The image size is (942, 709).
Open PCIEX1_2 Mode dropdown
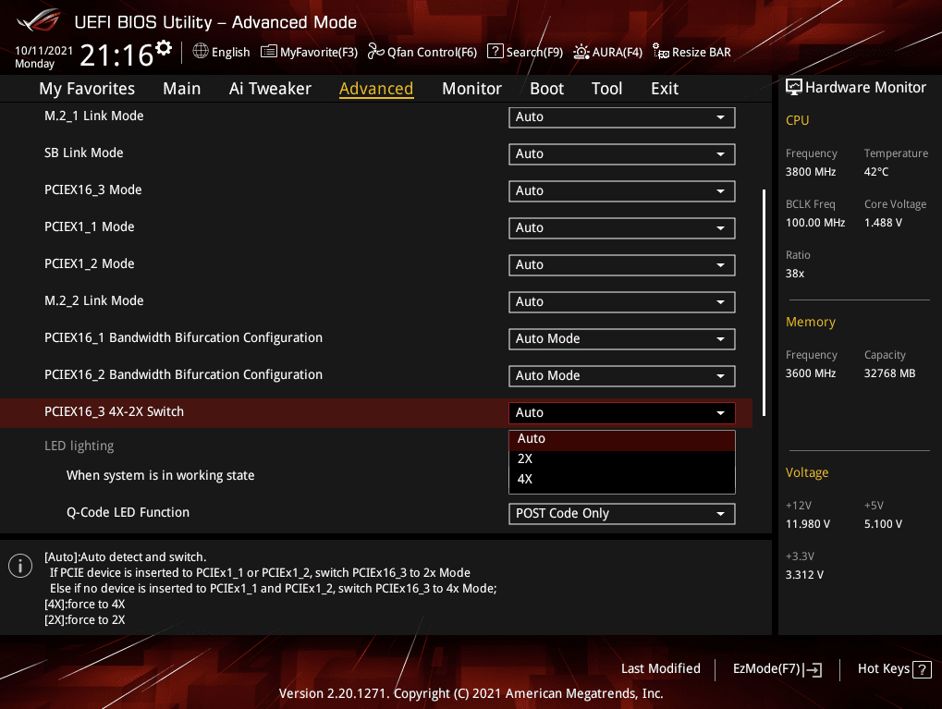[622, 265]
